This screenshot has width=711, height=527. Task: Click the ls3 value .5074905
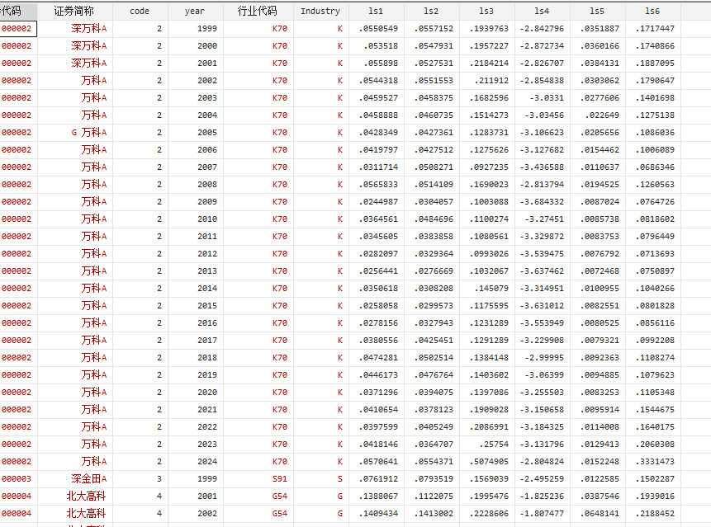coord(487,461)
